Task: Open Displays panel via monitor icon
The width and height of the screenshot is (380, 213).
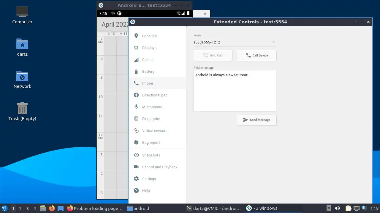Action: tap(136, 48)
